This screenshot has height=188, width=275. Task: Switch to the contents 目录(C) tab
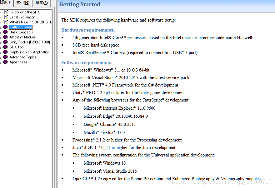[6, 2]
